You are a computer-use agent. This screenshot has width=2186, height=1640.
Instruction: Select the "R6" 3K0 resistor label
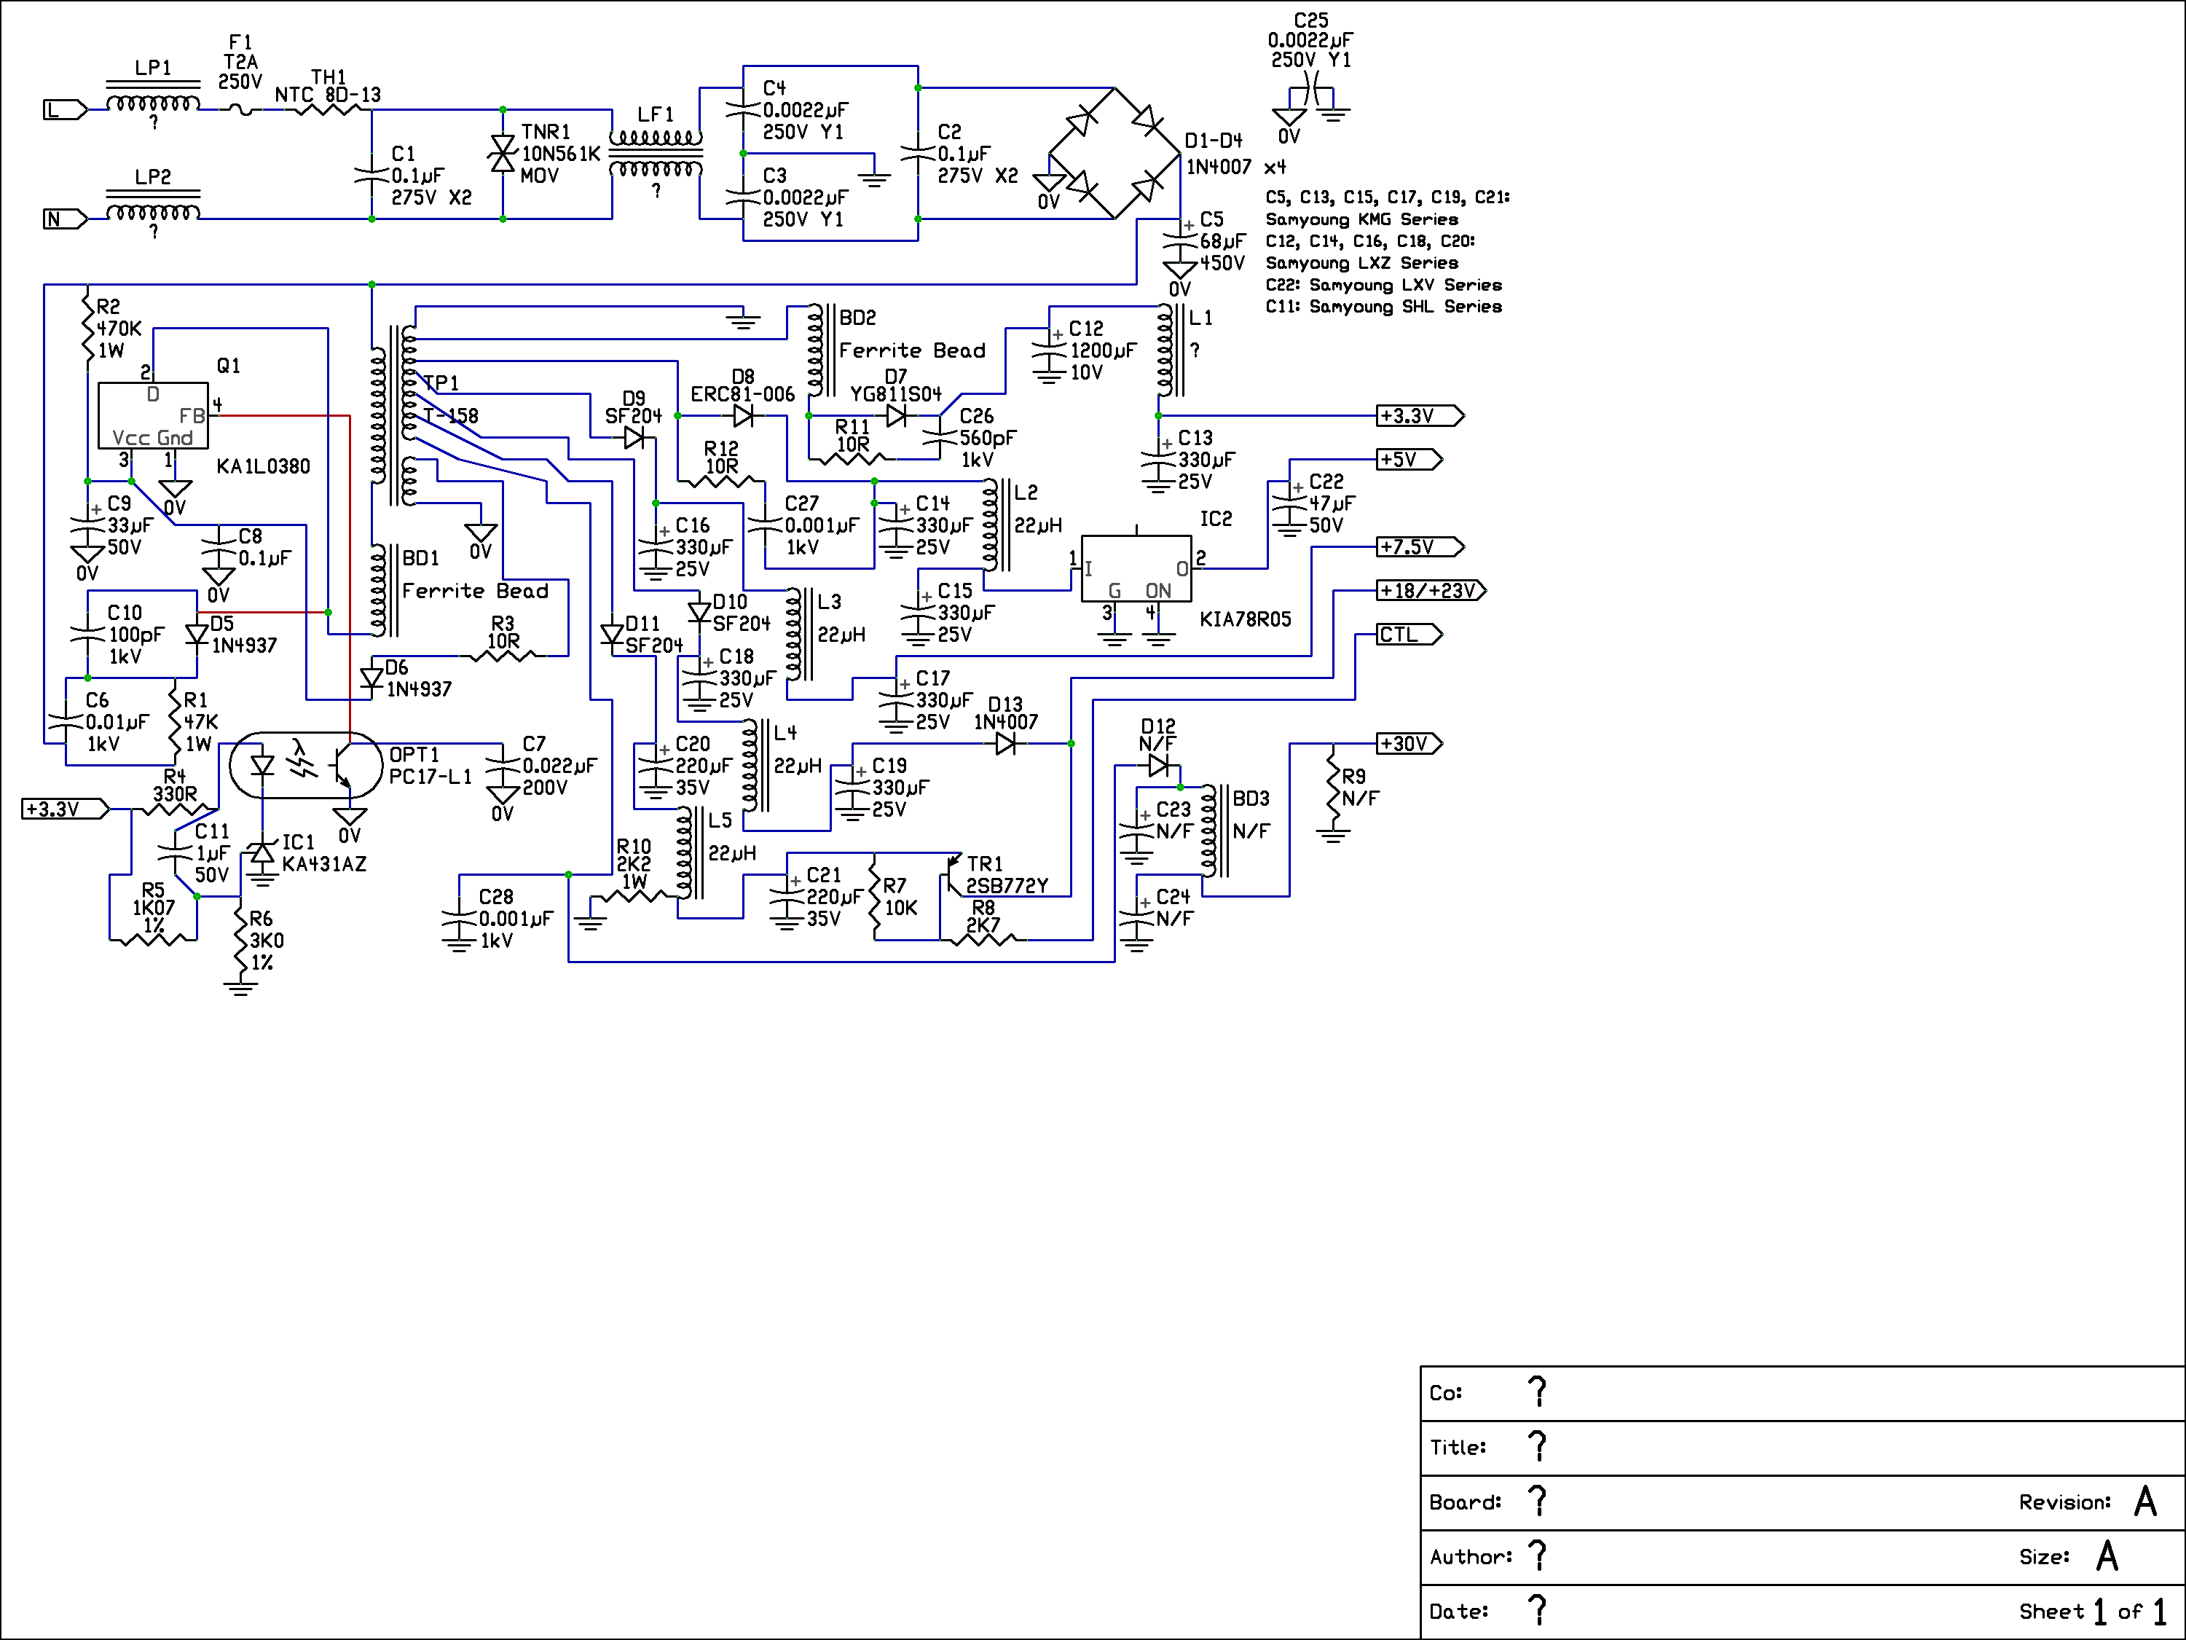261,919
